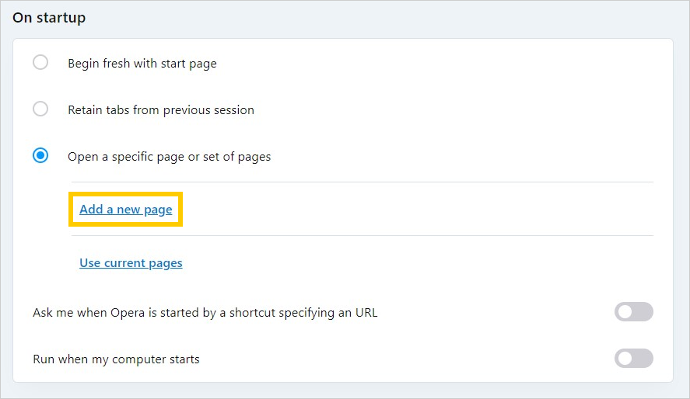The image size is (690, 399).
Task: Click the word computer in the Run option
Action: pos(138,359)
